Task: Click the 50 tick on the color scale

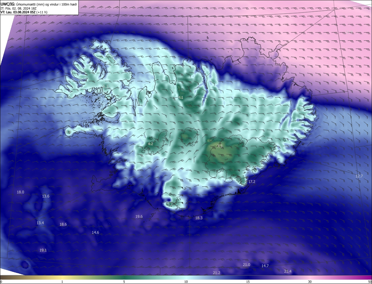Action: [370, 282]
